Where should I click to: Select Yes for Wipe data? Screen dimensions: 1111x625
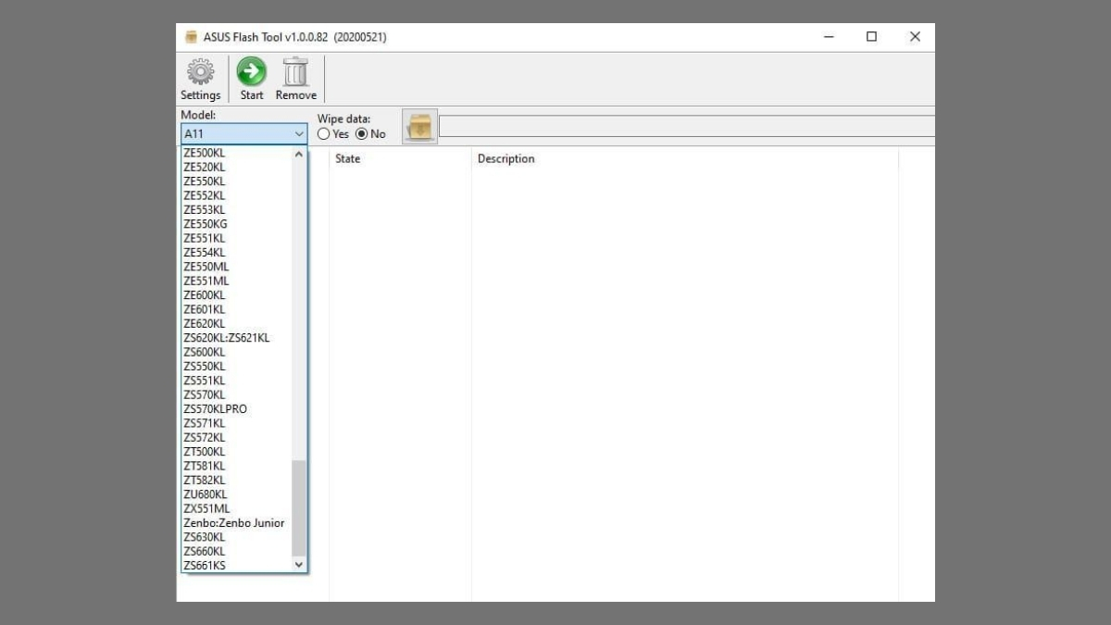pyautogui.click(x=324, y=134)
